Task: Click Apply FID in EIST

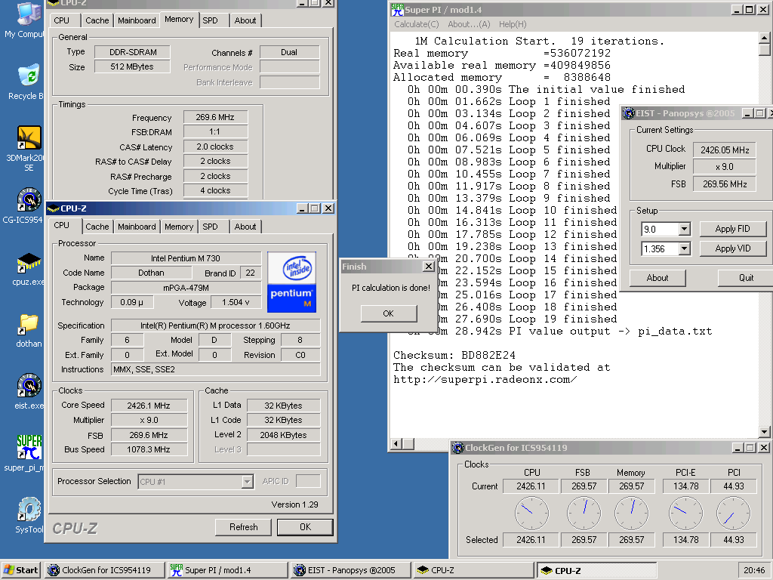Action: (732, 229)
